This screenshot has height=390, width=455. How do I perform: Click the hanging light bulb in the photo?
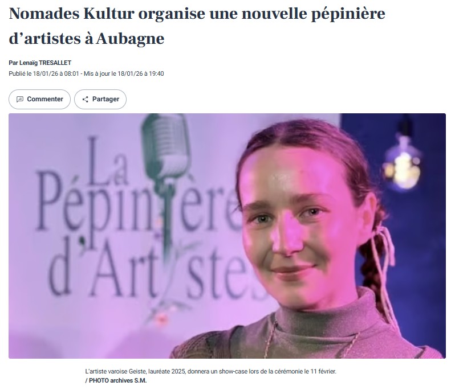[x=403, y=165]
